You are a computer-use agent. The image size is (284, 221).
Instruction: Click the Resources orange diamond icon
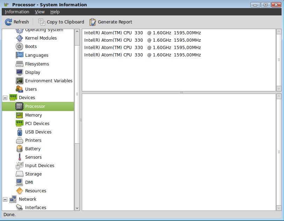tap(19, 191)
